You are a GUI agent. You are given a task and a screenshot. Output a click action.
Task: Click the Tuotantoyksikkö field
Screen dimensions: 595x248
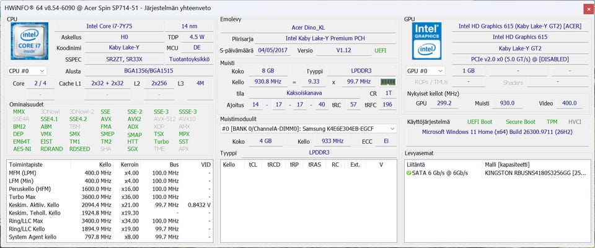pyautogui.click(x=190, y=60)
